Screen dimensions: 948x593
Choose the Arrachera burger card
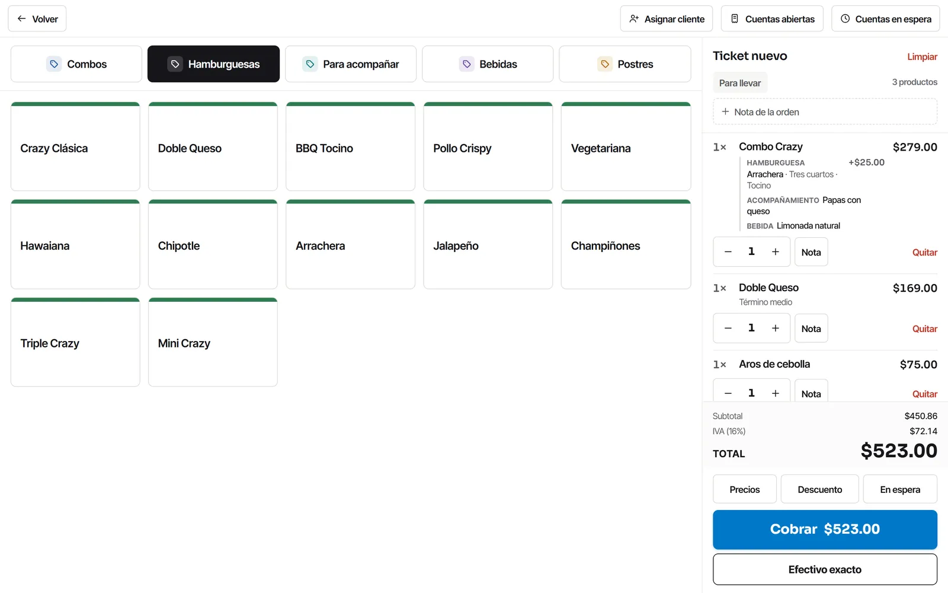351,244
